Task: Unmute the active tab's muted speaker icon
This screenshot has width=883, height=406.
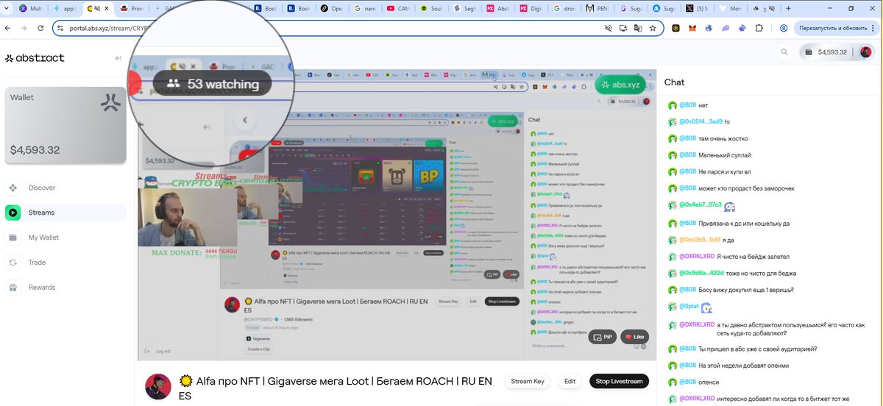Action: (x=99, y=9)
